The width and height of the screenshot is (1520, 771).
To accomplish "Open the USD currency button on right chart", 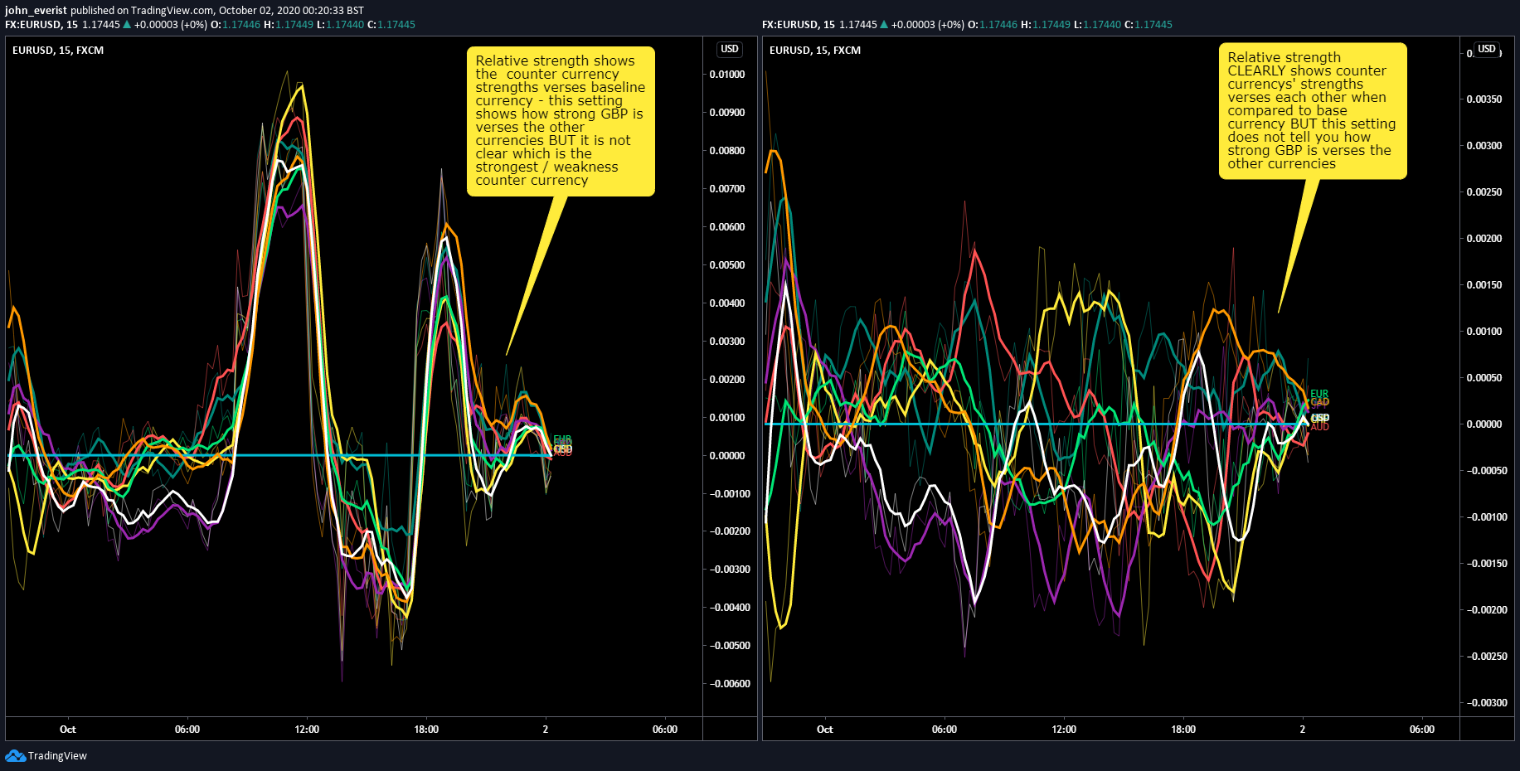I will 1487,49.
